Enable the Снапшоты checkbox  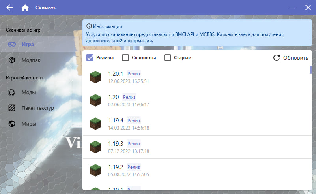pos(125,58)
